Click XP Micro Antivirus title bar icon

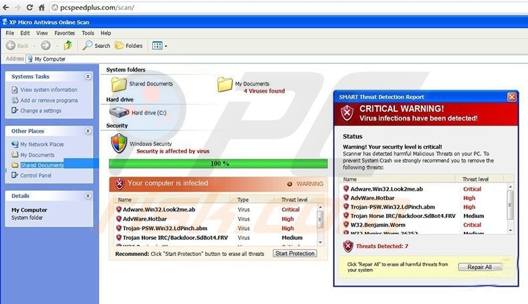click(5, 22)
